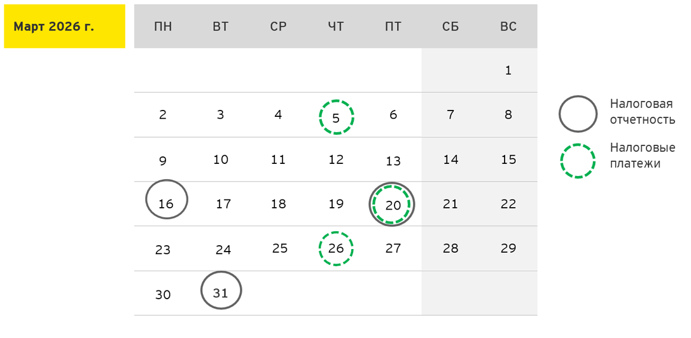This screenshot has width=691, height=338.
Task: Click the ЧТ weekday column header
Action: (336, 27)
